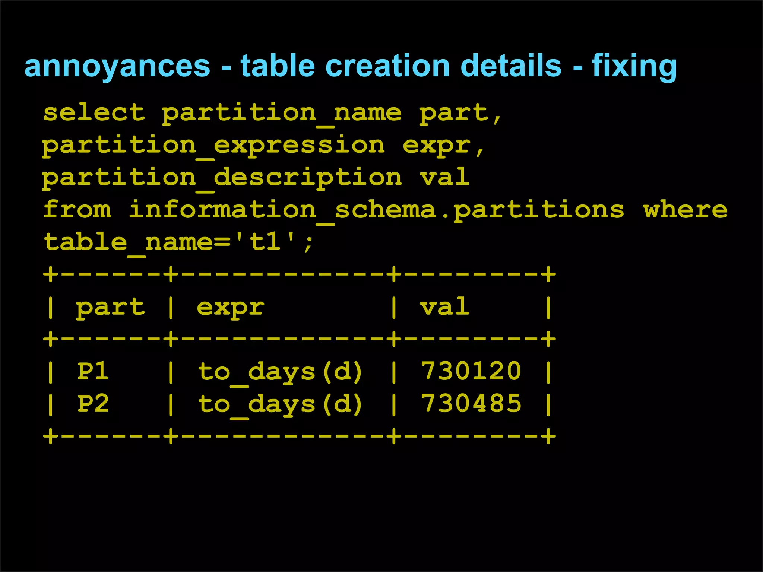Click the value 730485
Image resolution: width=763 pixels, height=572 pixels.
point(471,404)
